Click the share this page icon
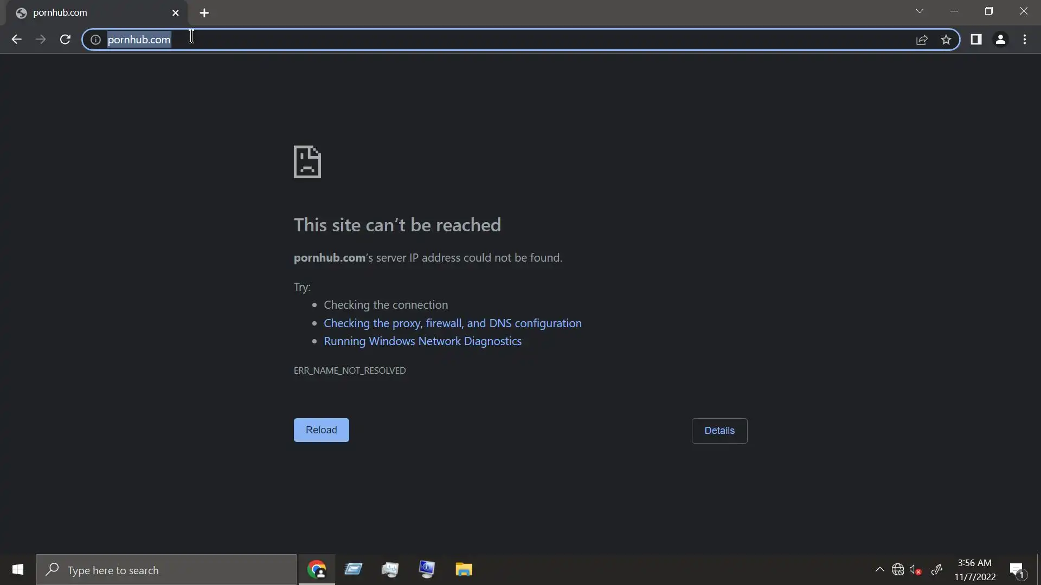1041x585 pixels. [922, 40]
